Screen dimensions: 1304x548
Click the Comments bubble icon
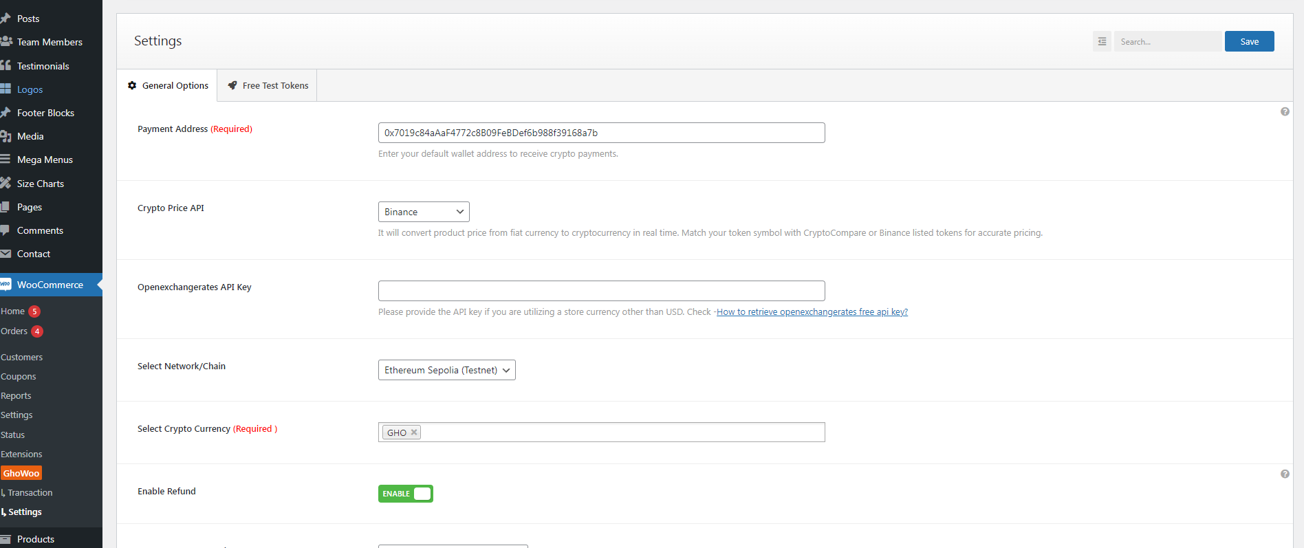pos(6,230)
